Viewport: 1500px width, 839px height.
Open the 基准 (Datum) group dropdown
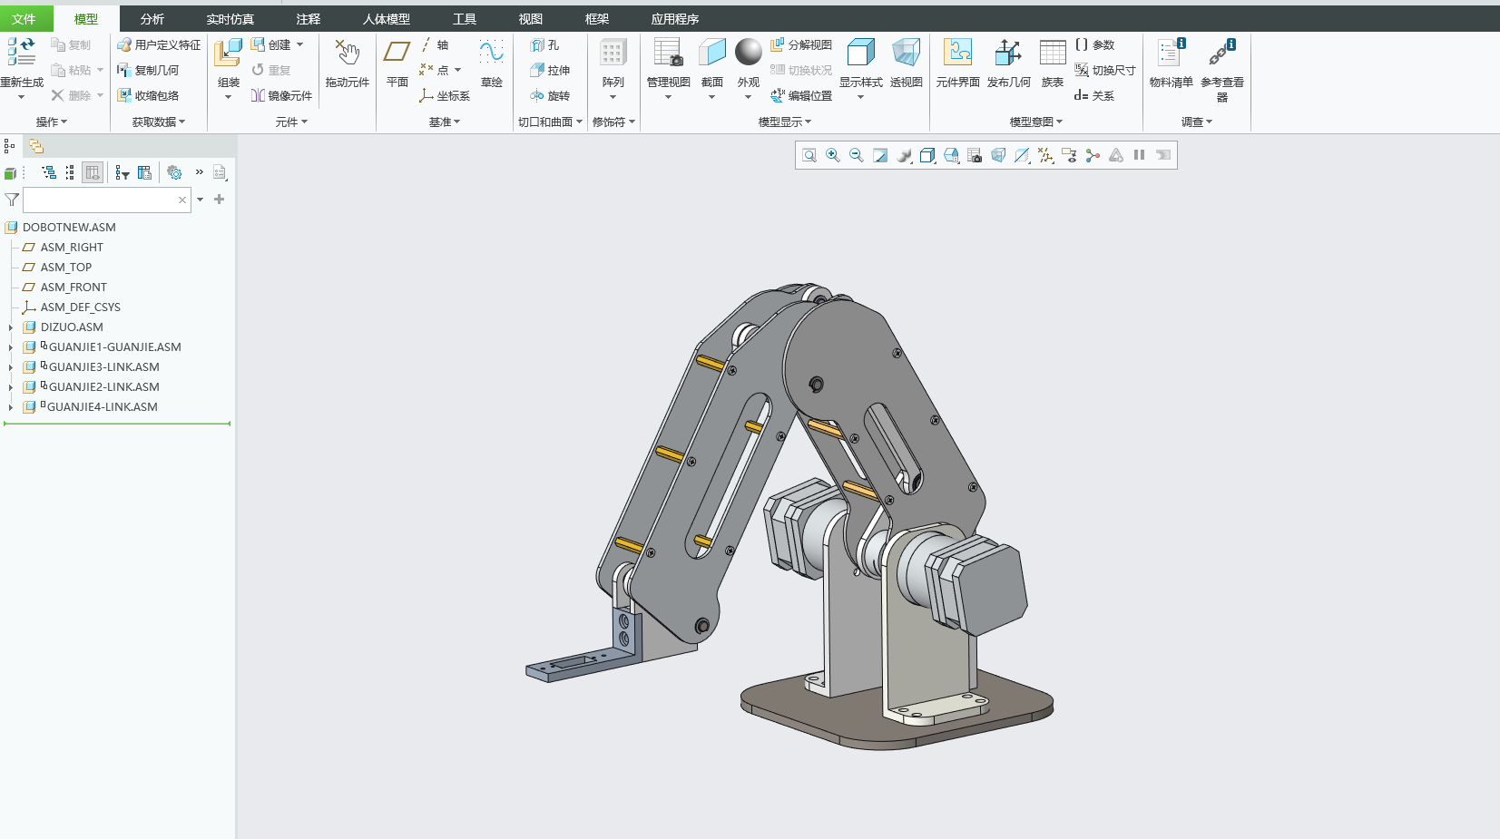445,122
